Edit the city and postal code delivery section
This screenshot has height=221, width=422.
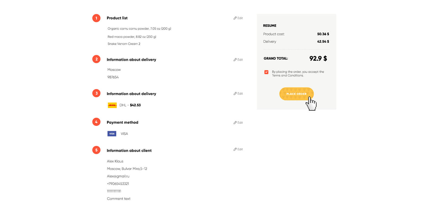coord(238,60)
